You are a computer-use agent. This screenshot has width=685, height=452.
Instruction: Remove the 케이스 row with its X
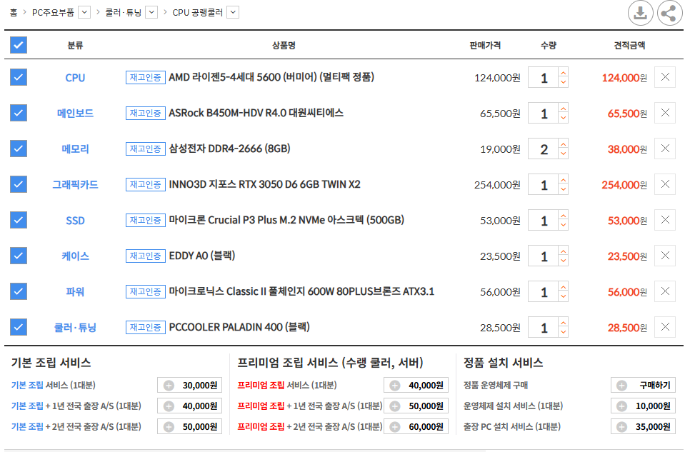pyautogui.click(x=665, y=256)
